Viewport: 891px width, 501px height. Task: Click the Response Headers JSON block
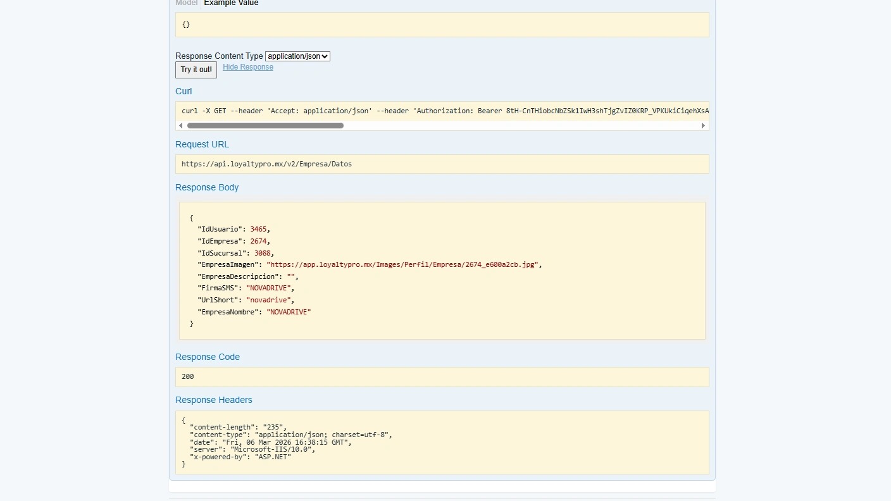pos(442,442)
